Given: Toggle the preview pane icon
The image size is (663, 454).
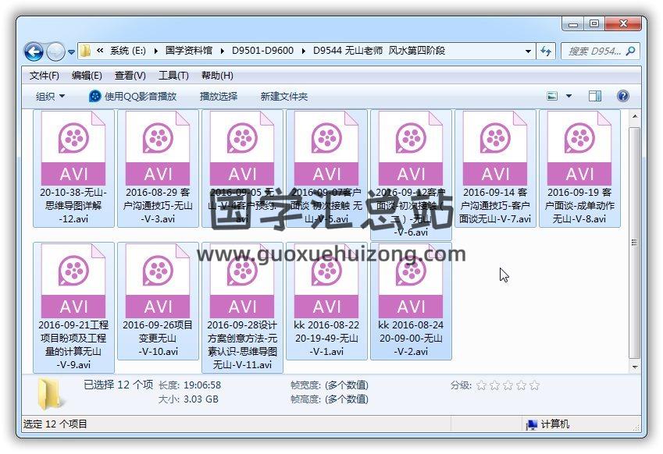Looking at the screenshot, I should click(x=594, y=96).
